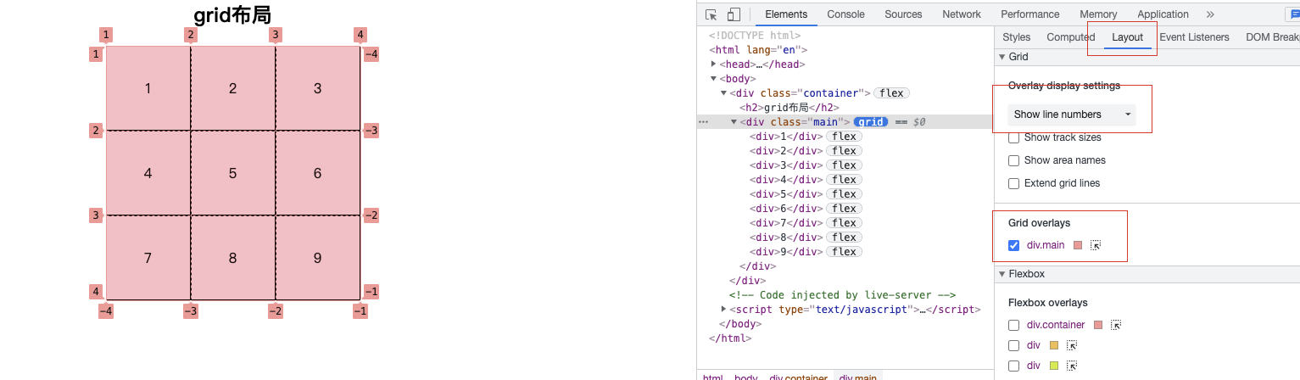Click the flex badge beside div 3
Screen dimensions: 1300x380
tap(844, 165)
